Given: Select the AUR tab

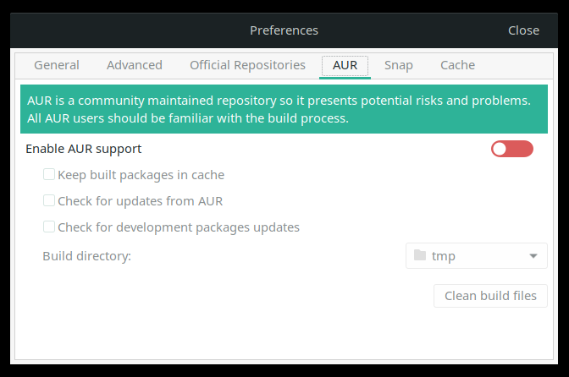Looking at the screenshot, I should click(x=345, y=65).
